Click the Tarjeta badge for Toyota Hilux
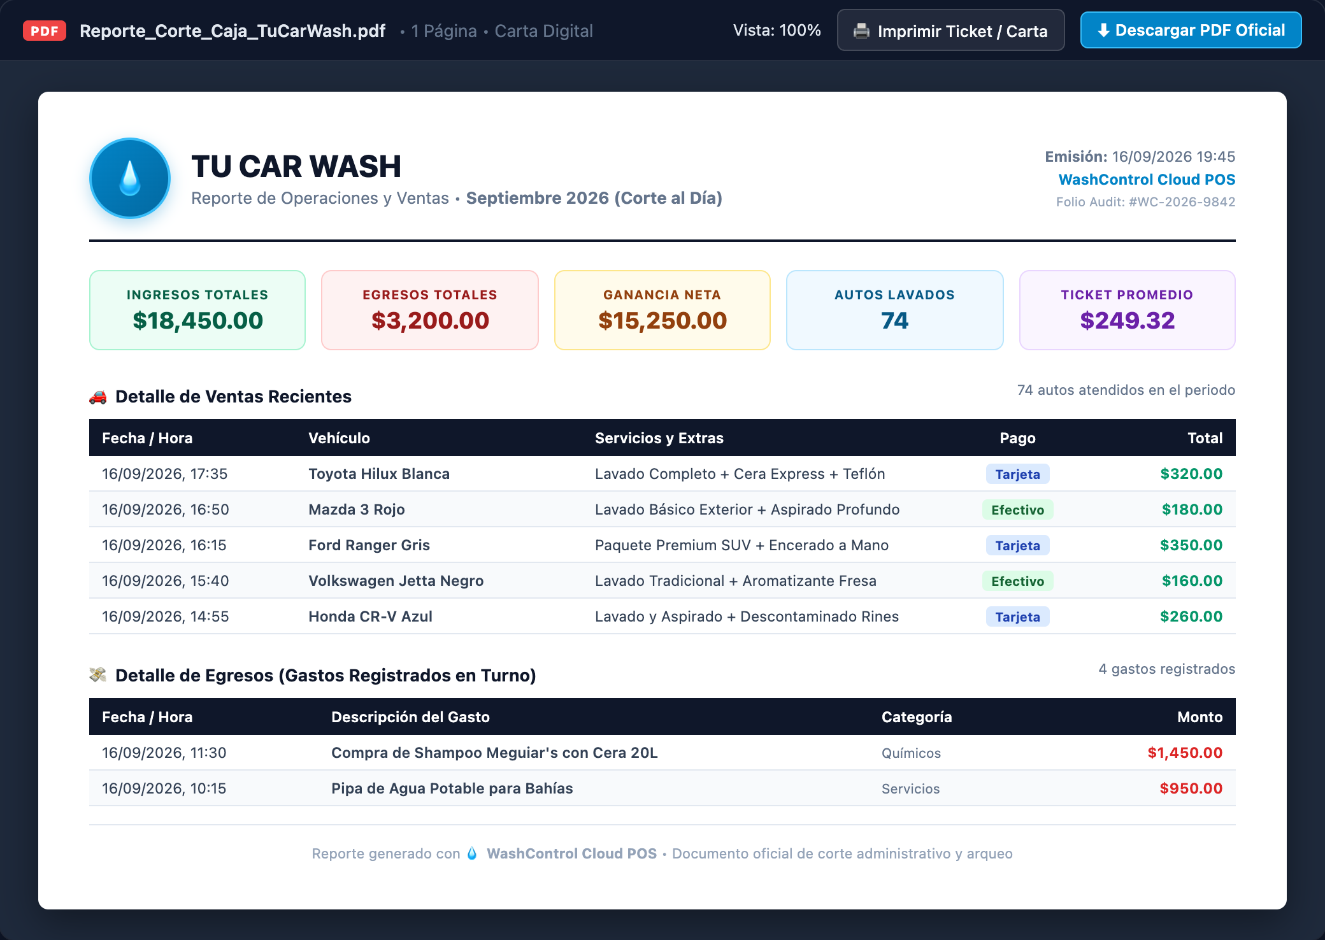 [x=1017, y=474]
